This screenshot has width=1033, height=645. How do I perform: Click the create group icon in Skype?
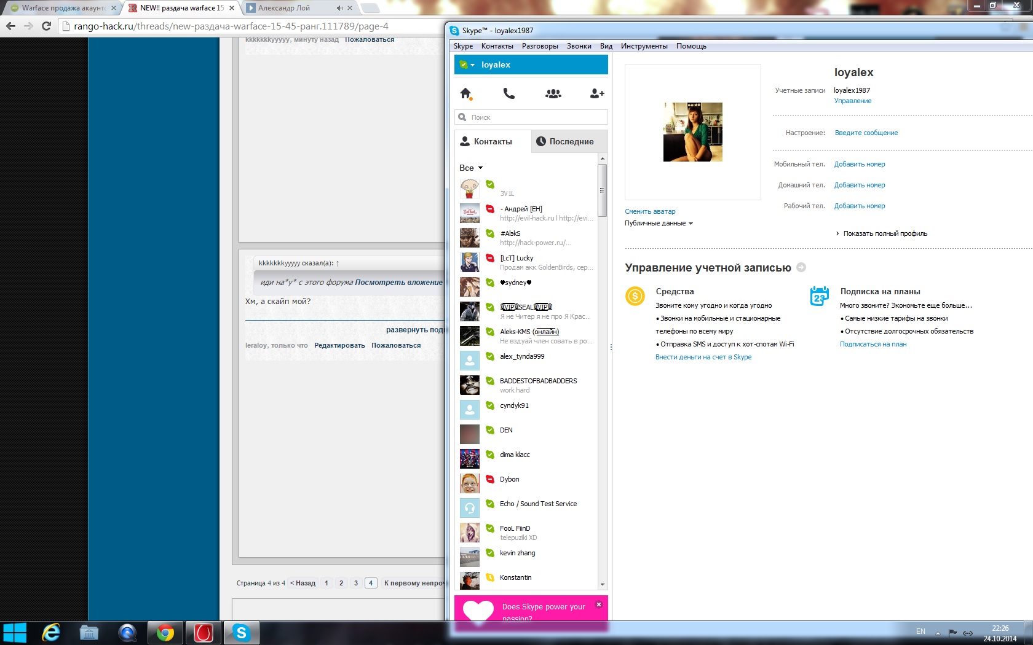(553, 93)
